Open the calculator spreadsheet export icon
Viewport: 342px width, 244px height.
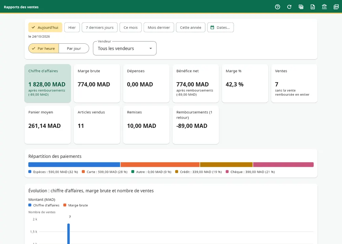301,7
